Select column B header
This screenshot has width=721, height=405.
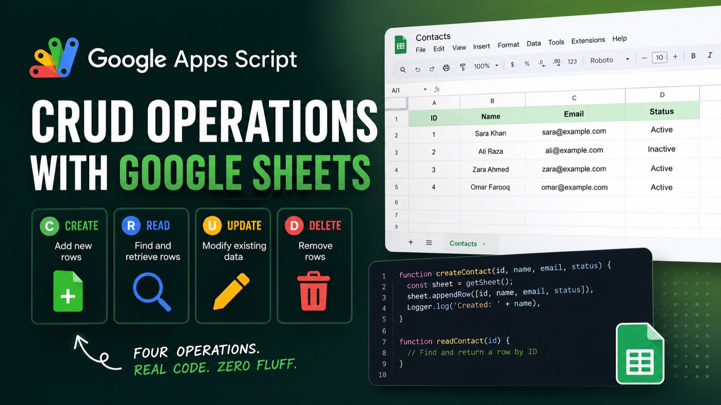coord(493,101)
